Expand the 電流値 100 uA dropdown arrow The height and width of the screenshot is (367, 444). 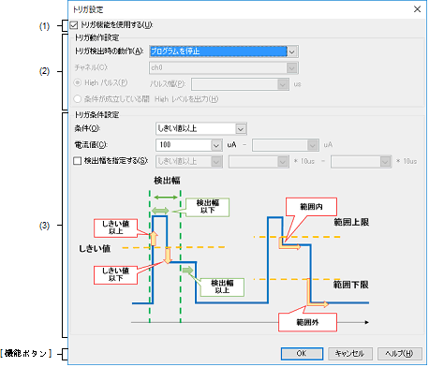pos(216,145)
